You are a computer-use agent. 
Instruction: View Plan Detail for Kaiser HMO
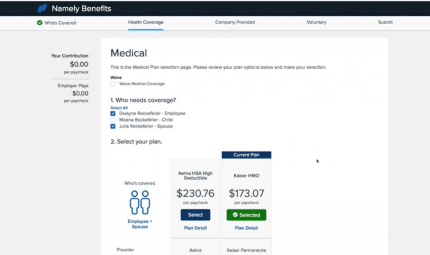(x=246, y=228)
